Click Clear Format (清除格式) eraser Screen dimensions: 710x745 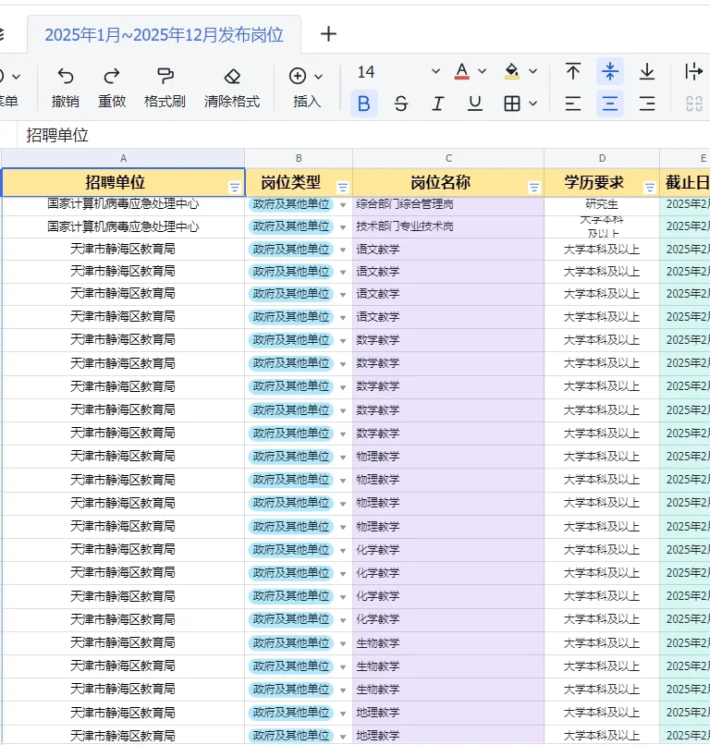pos(232,87)
